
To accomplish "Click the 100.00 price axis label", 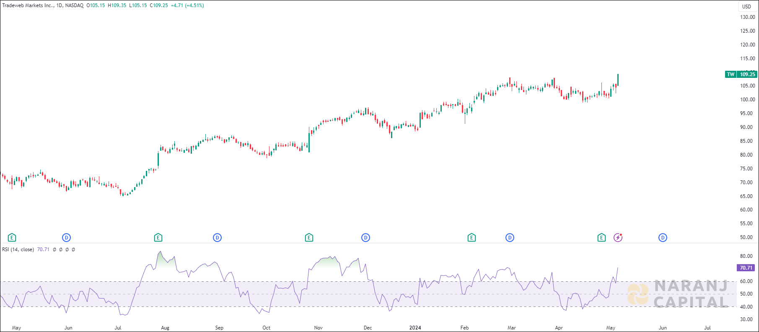I will [747, 100].
